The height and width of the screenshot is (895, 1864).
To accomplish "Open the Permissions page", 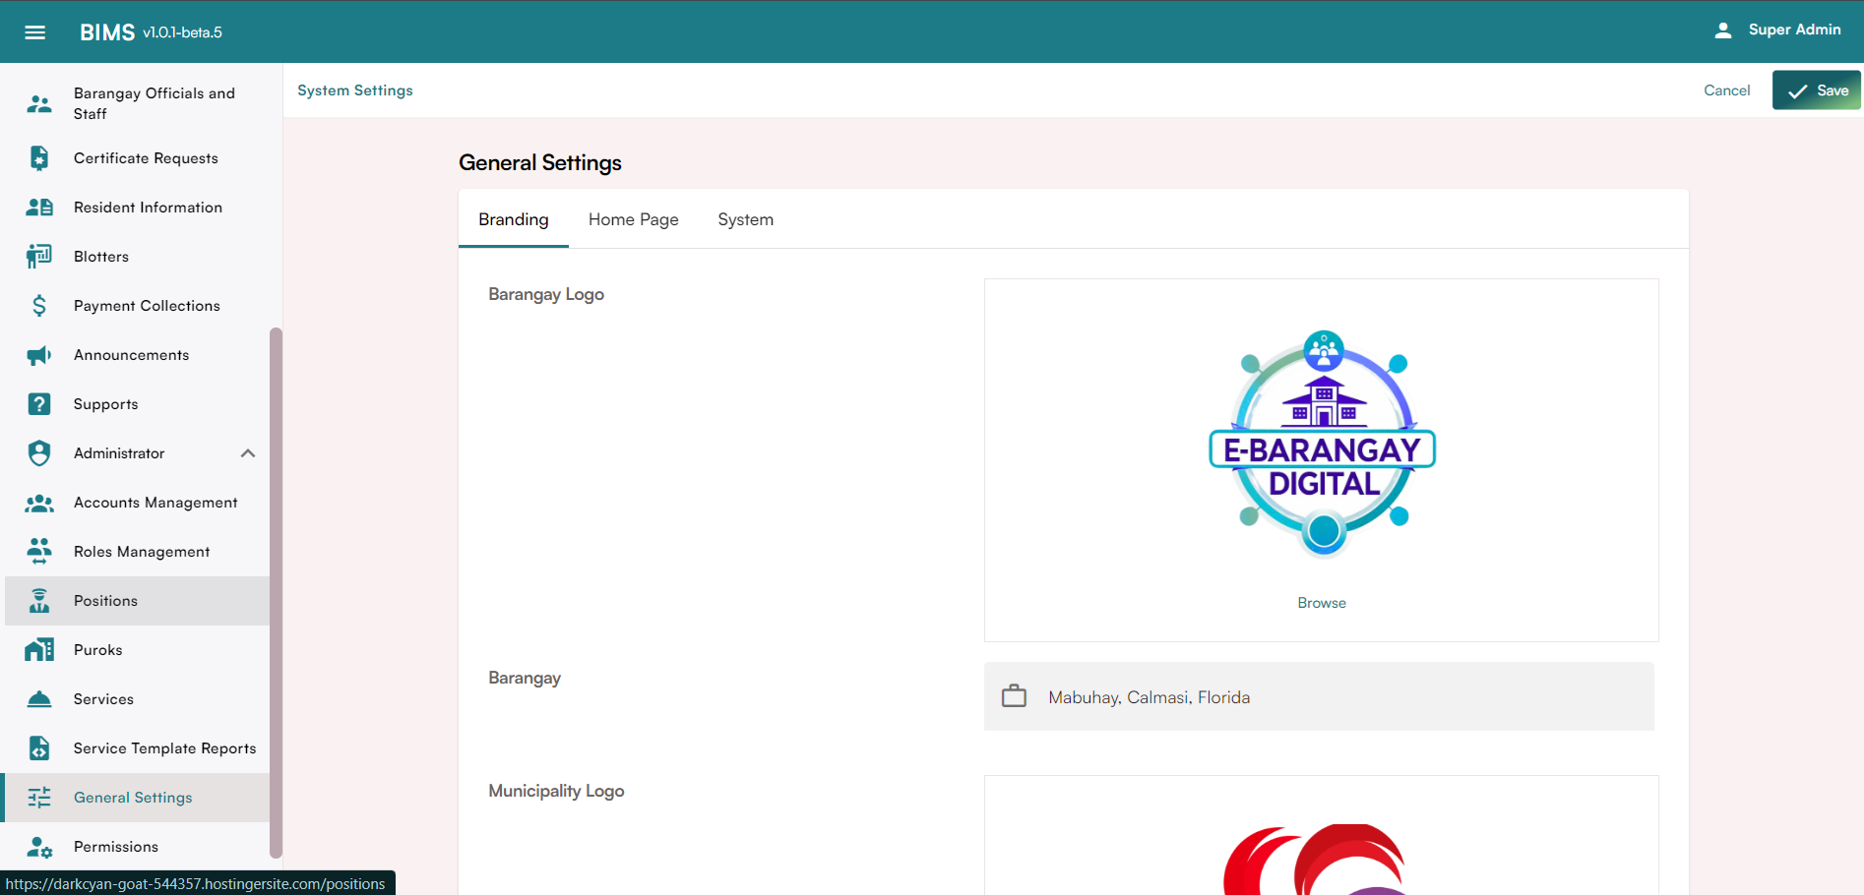I will [x=137, y=847].
